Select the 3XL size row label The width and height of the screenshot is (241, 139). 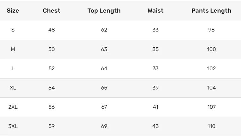click(13, 126)
